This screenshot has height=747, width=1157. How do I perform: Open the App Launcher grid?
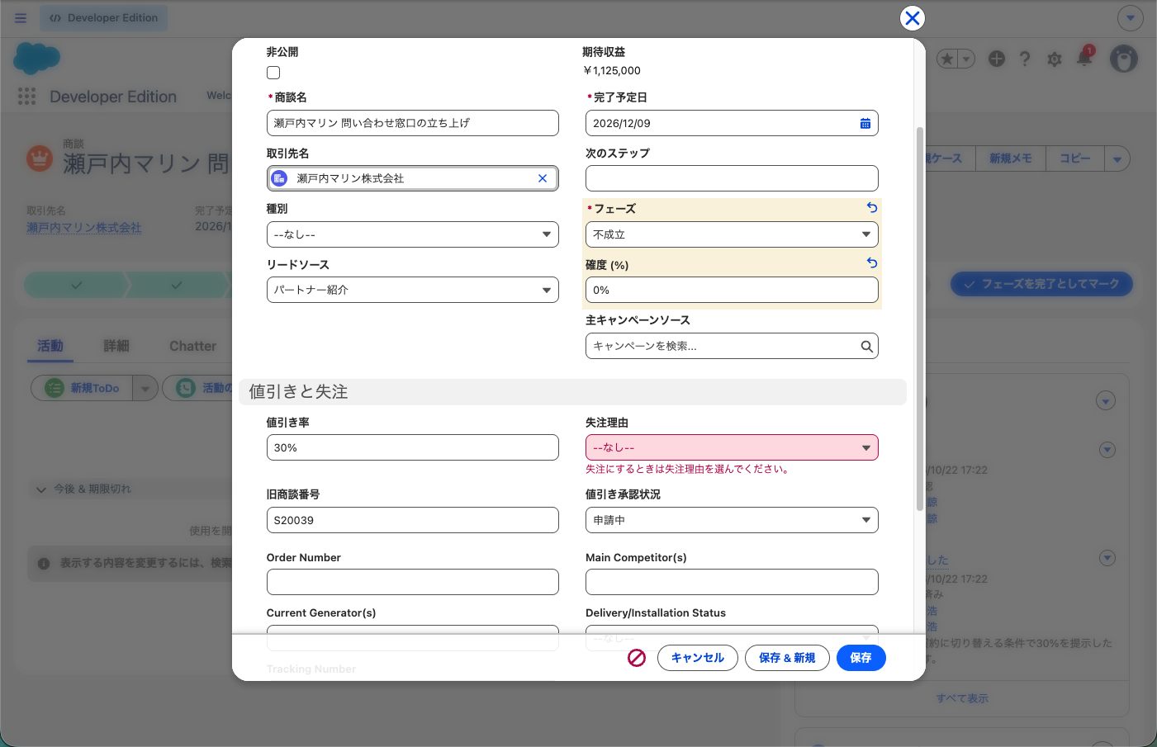[26, 97]
